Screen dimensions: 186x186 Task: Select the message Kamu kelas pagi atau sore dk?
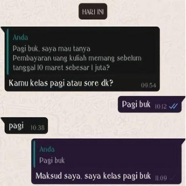61,83
